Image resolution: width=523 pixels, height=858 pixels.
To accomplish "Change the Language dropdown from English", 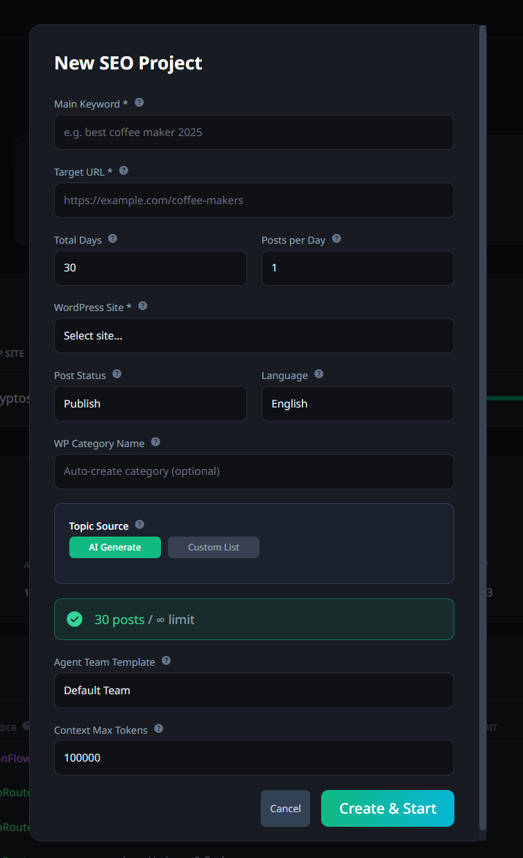I will point(357,403).
